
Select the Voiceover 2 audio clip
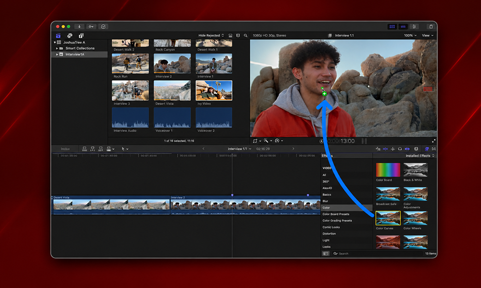[214, 118]
